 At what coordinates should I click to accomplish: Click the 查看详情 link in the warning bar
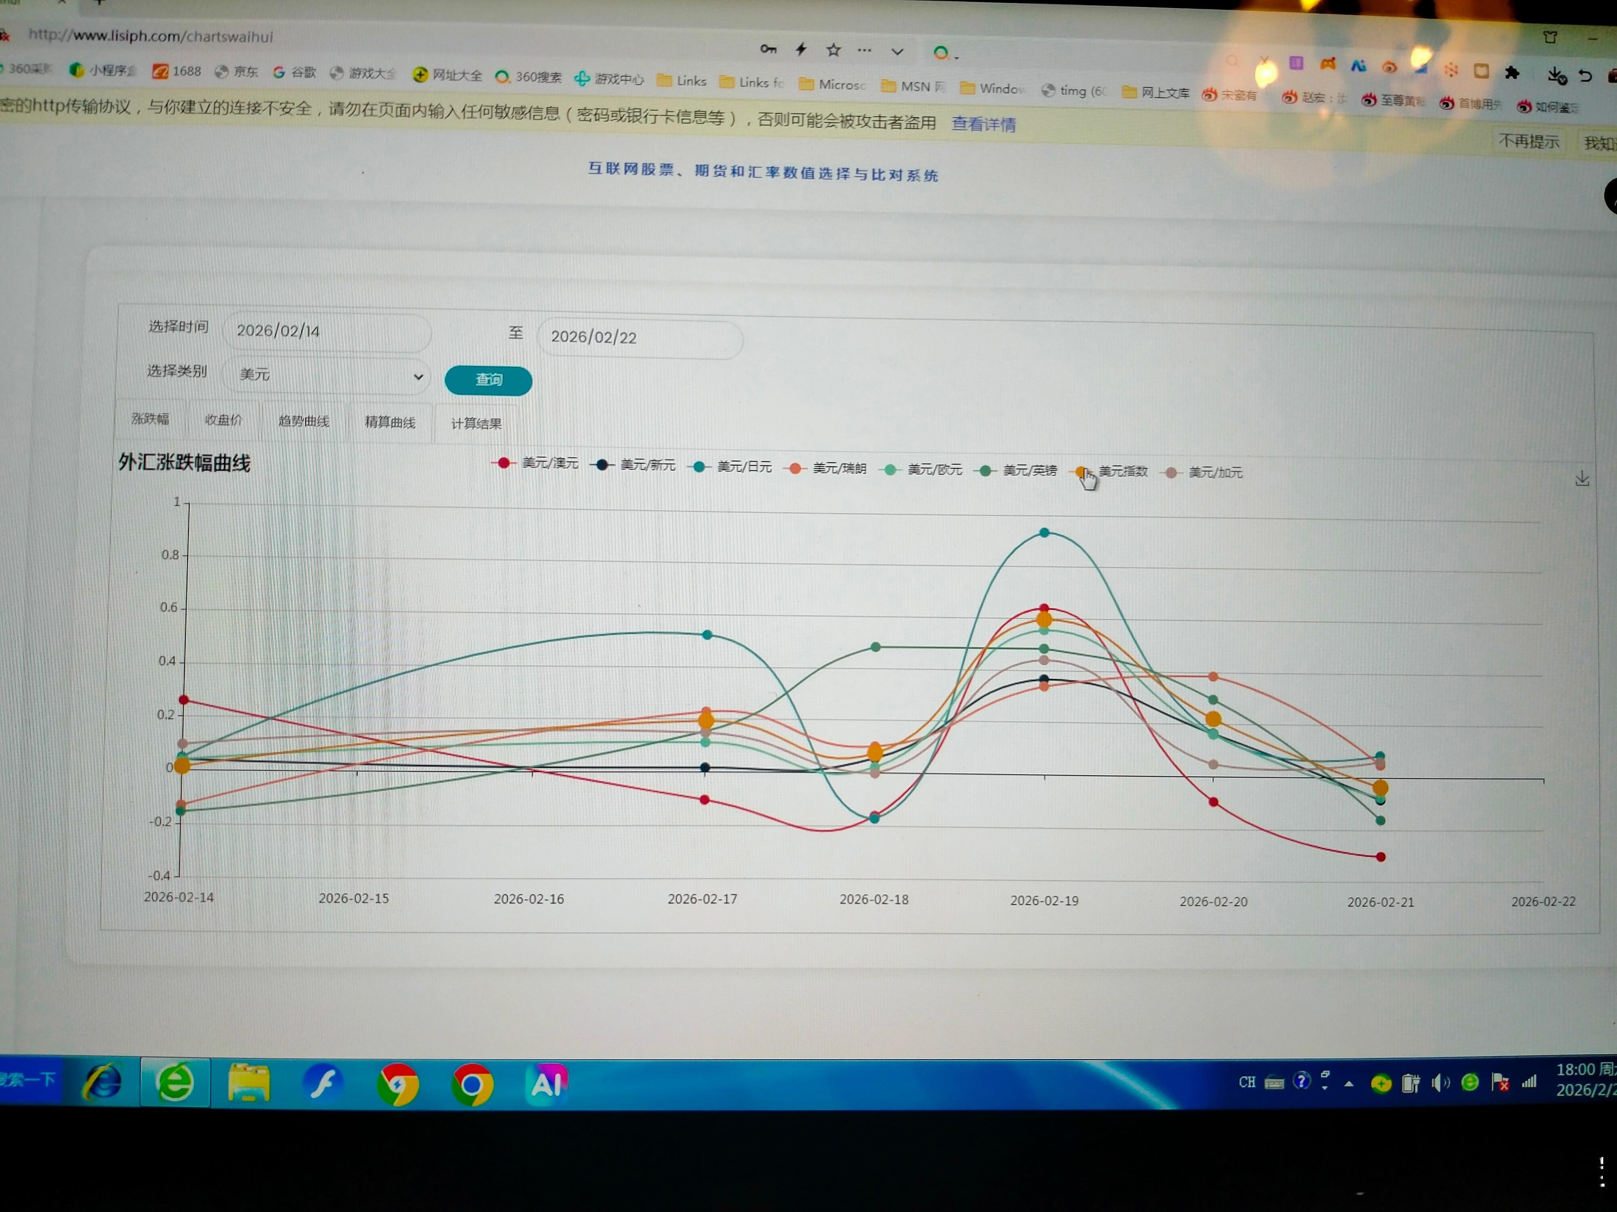(983, 124)
